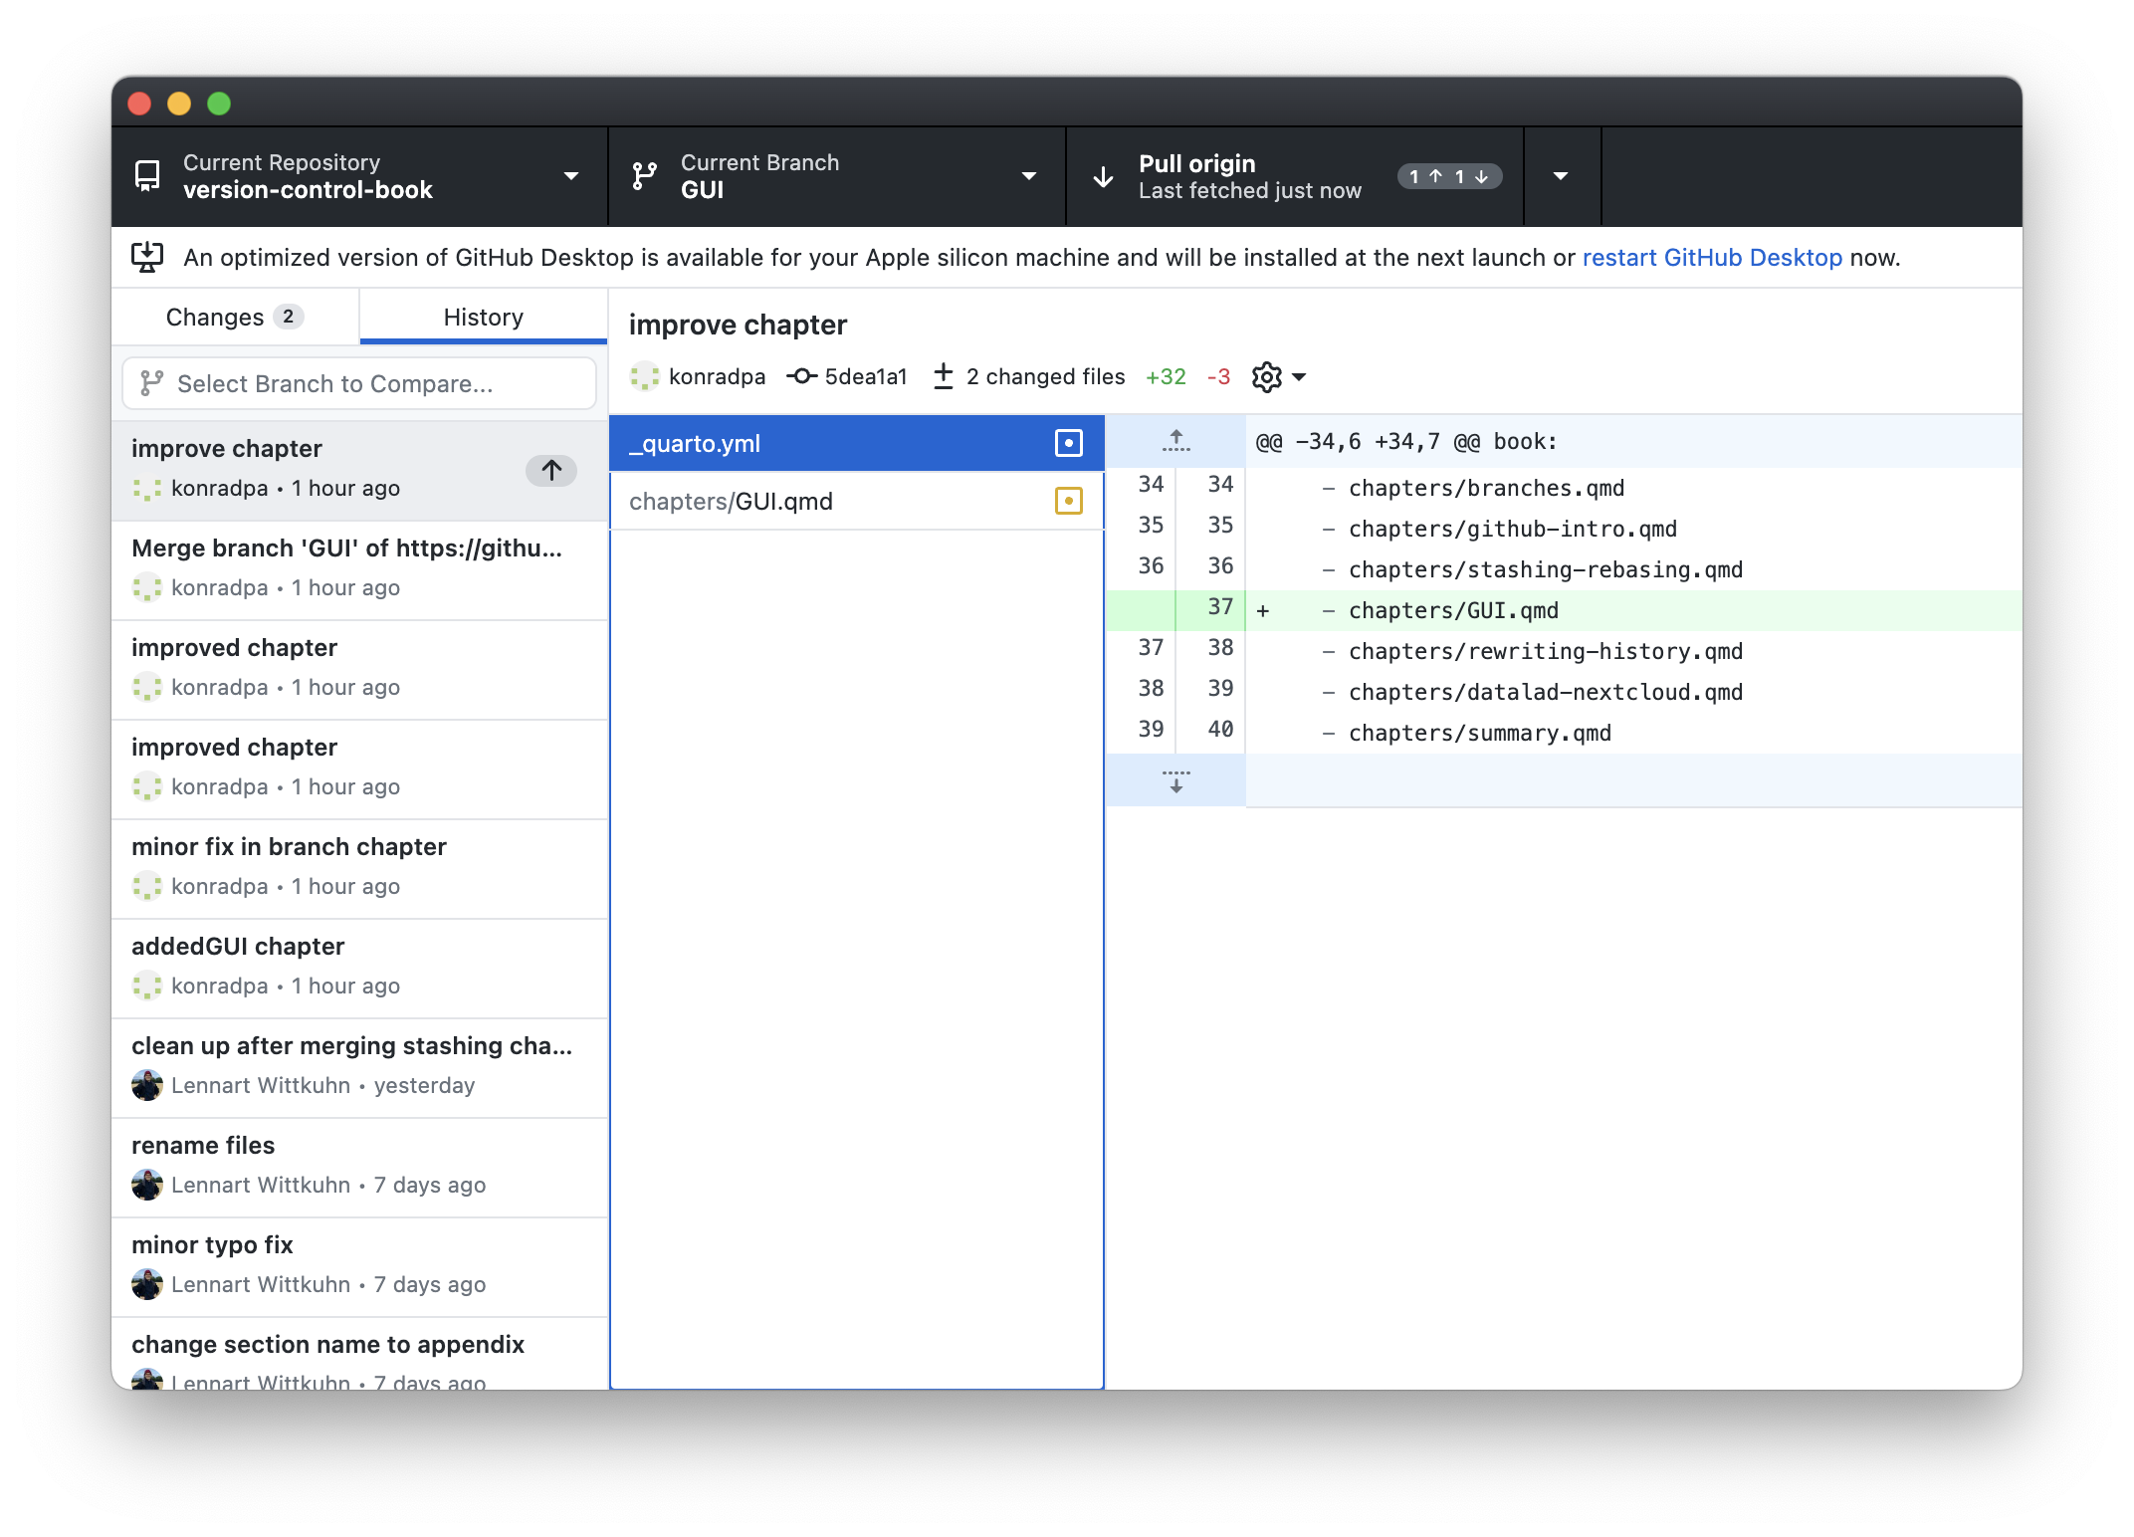Click the diff settings gear icon
2134x1537 pixels.
coord(1267,377)
